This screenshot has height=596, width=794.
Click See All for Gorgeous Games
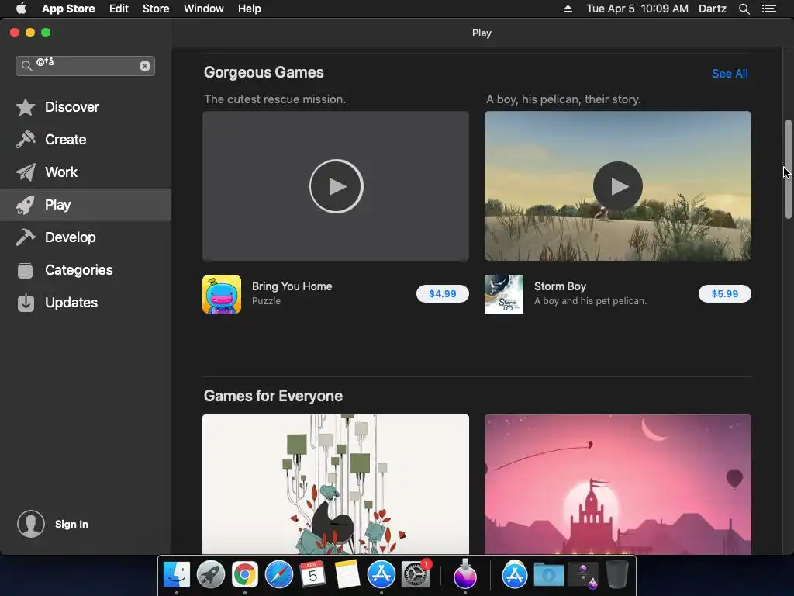pyautogui.click(x=730, y=74)
